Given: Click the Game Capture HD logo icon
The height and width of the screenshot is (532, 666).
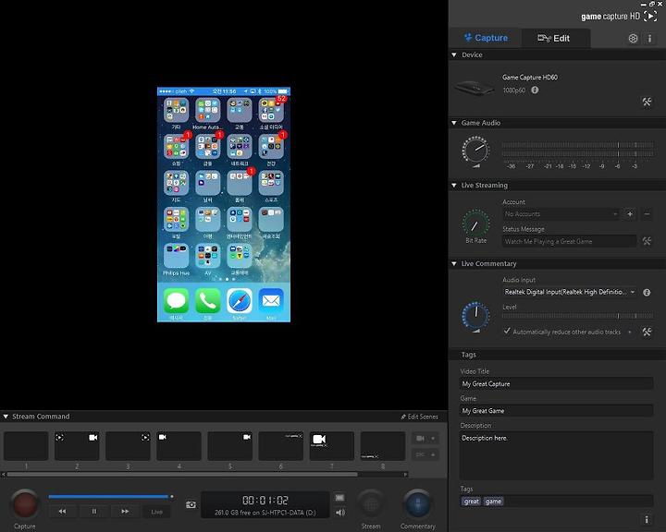Looking at the screenshot, I should pos(650,16).
